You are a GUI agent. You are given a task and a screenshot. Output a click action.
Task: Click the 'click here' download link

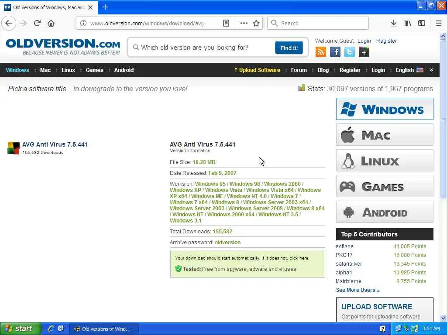299,258
